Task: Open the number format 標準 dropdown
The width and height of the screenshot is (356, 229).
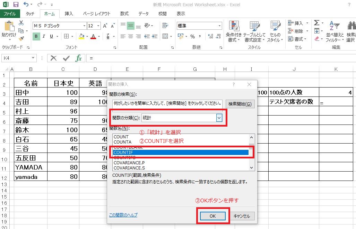Action: click(219, 26)
